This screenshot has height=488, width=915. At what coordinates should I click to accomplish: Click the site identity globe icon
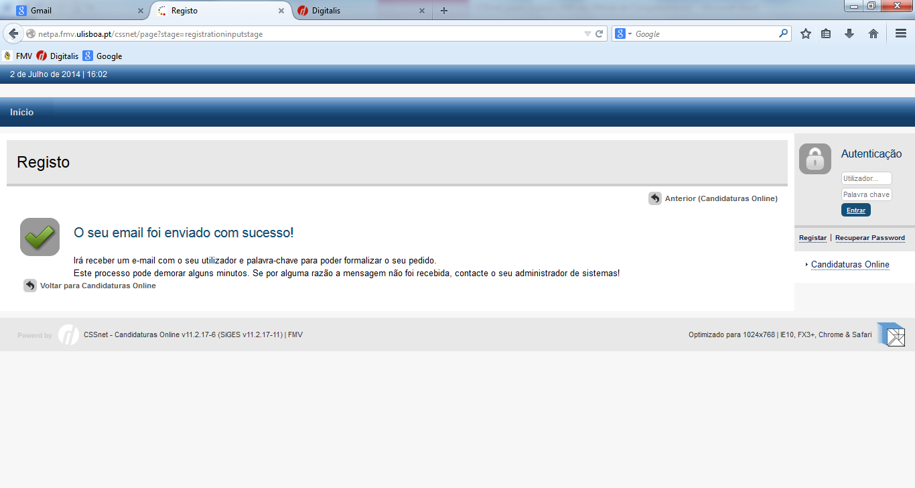[x=31, y=34]
